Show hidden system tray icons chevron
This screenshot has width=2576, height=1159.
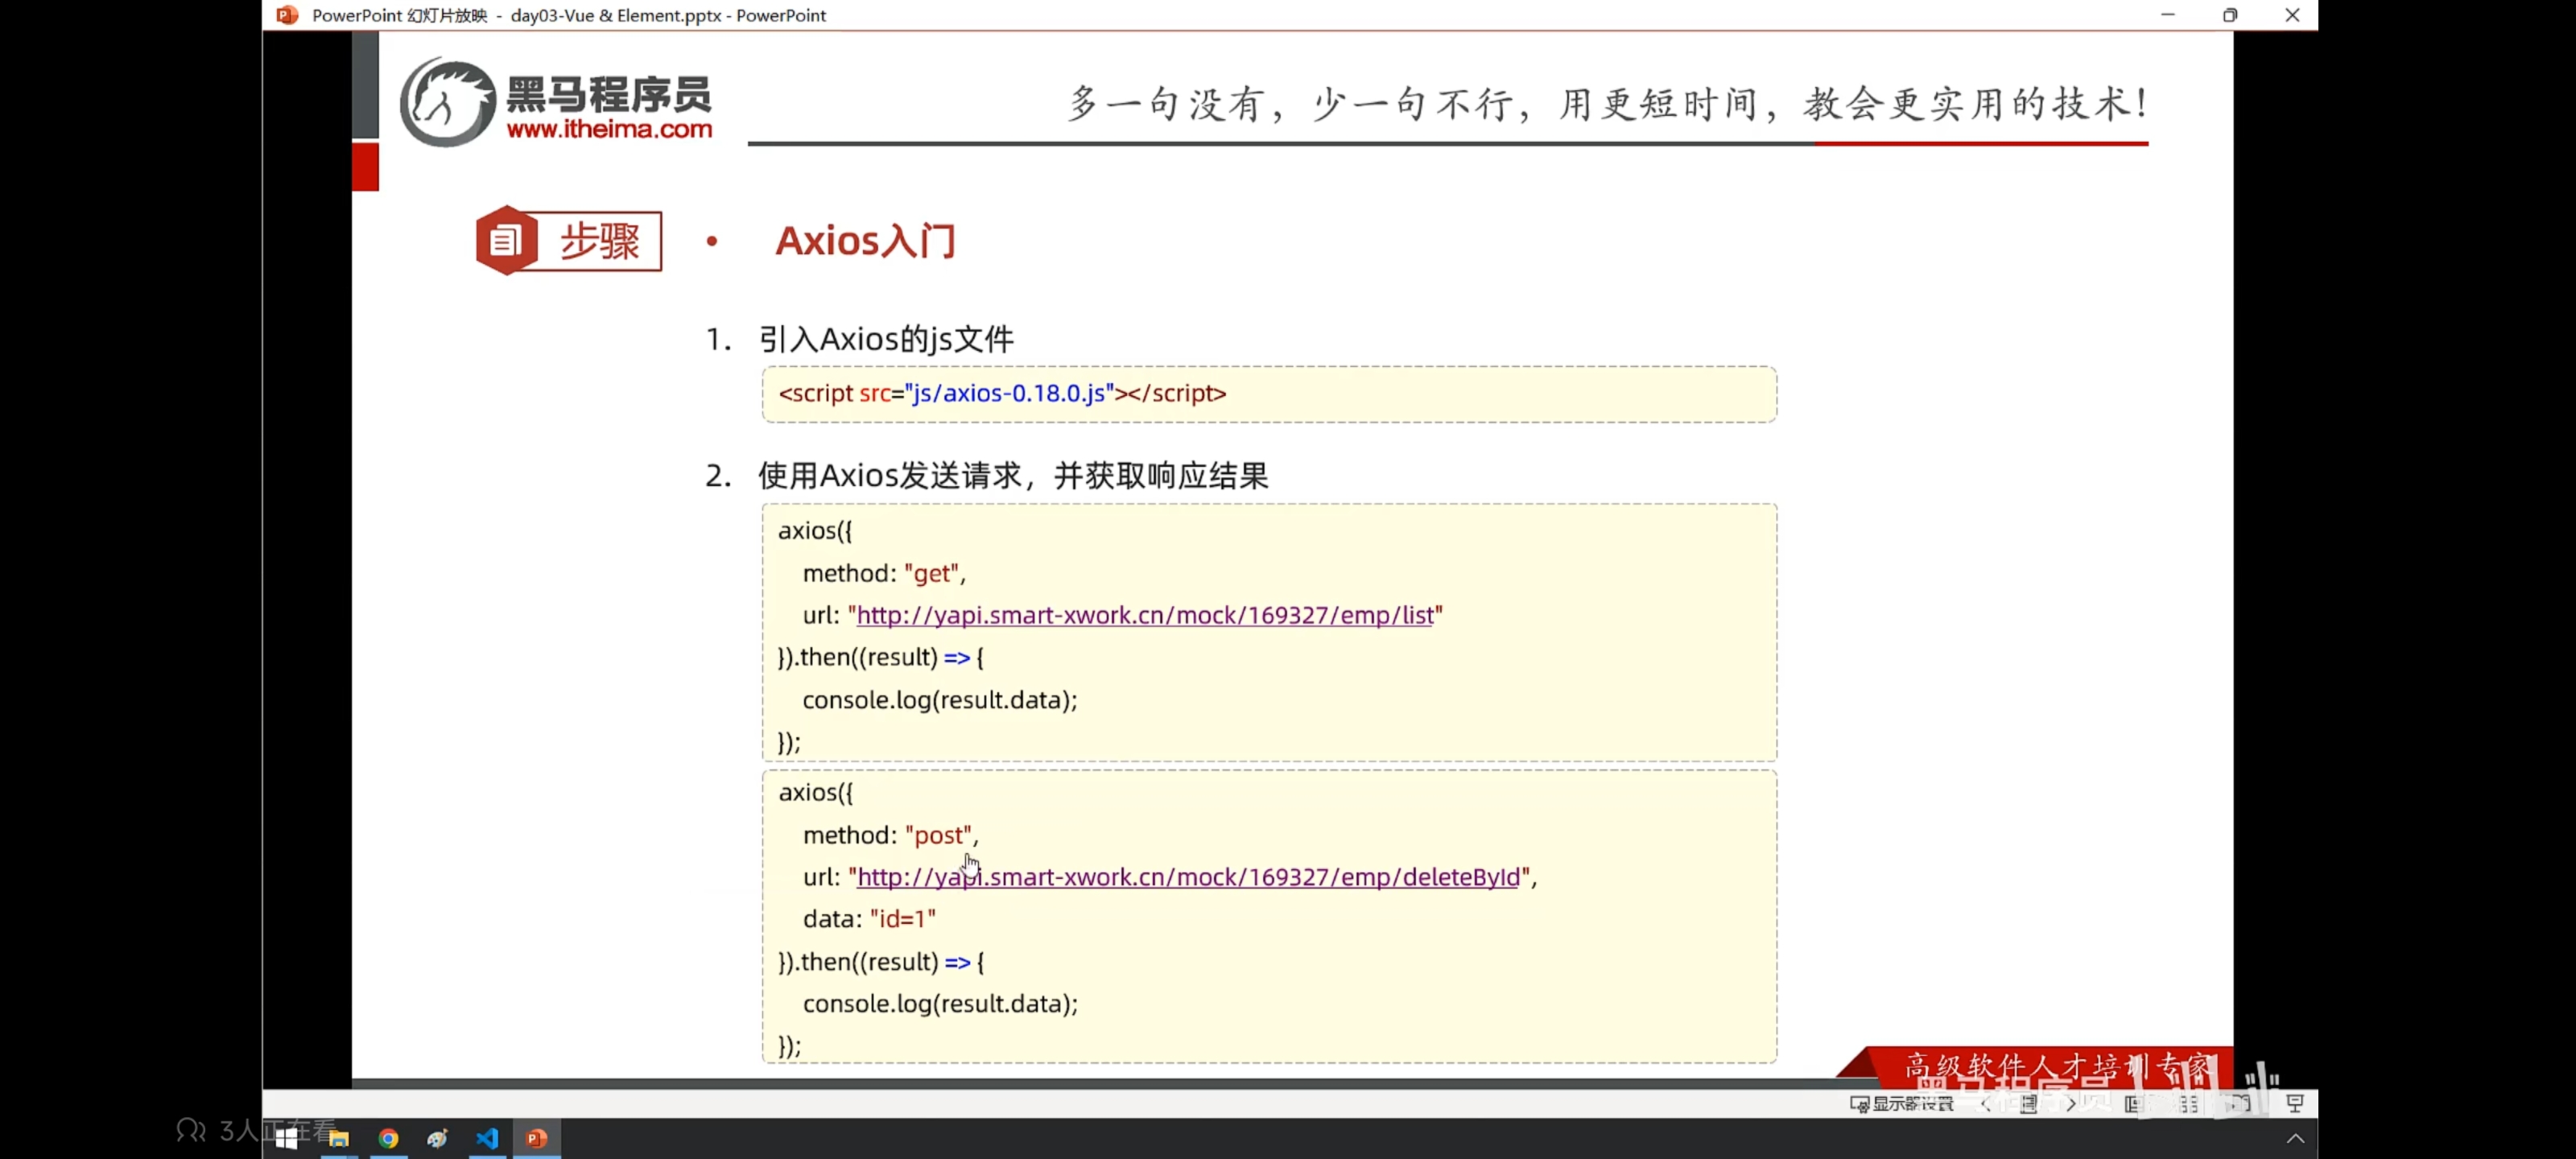click(x=2295, y=1138)
